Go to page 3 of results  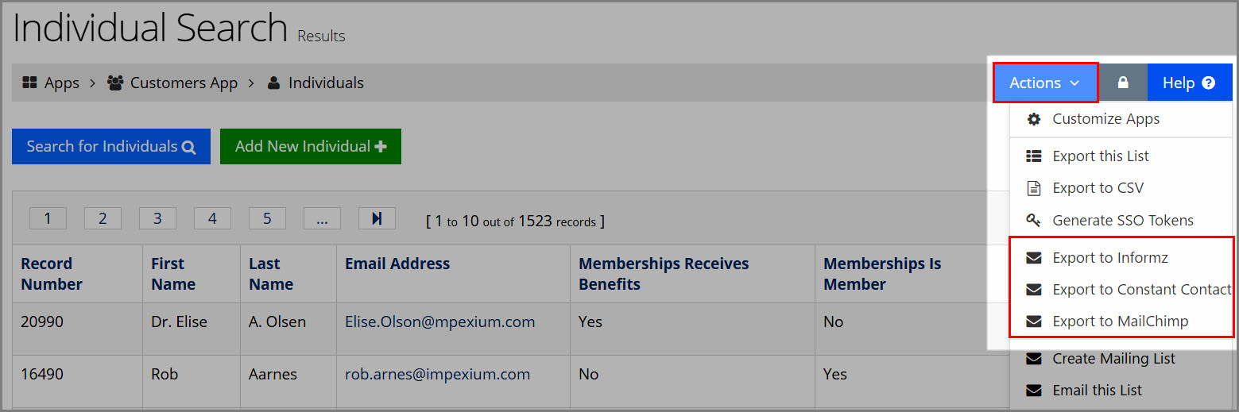click(x=157, y=218)
